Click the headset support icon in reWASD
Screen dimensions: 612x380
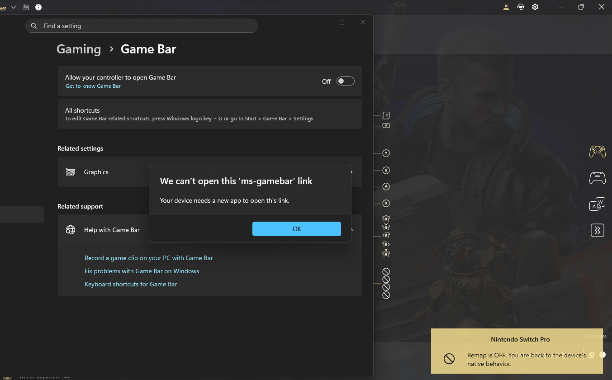[x=521, y=7]
